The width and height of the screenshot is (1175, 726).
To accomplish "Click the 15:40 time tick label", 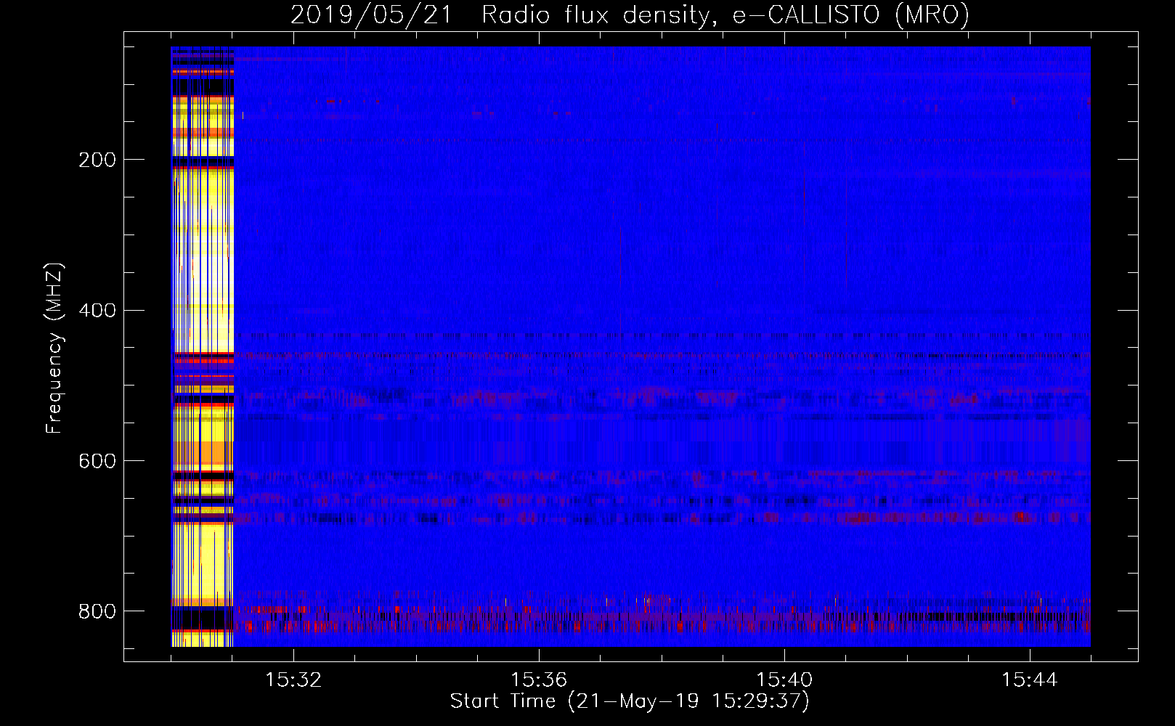I will tap(784, 680).
